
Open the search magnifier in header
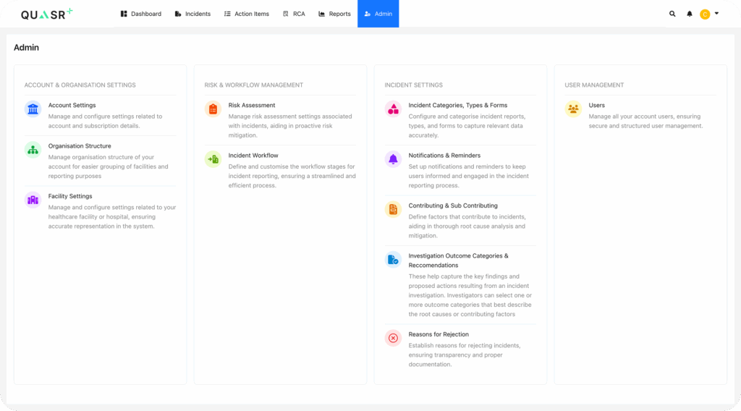click(672, 14)
